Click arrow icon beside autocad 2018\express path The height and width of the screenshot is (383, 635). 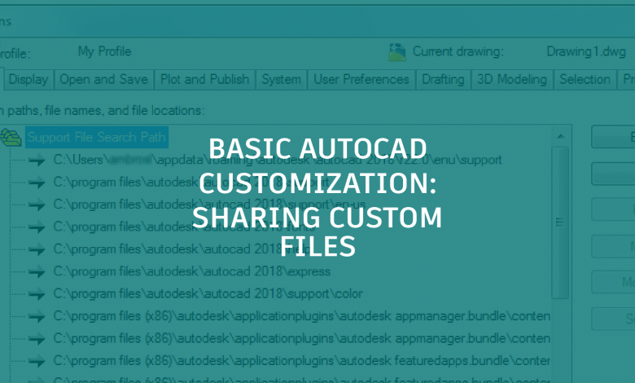coord(36,271)
